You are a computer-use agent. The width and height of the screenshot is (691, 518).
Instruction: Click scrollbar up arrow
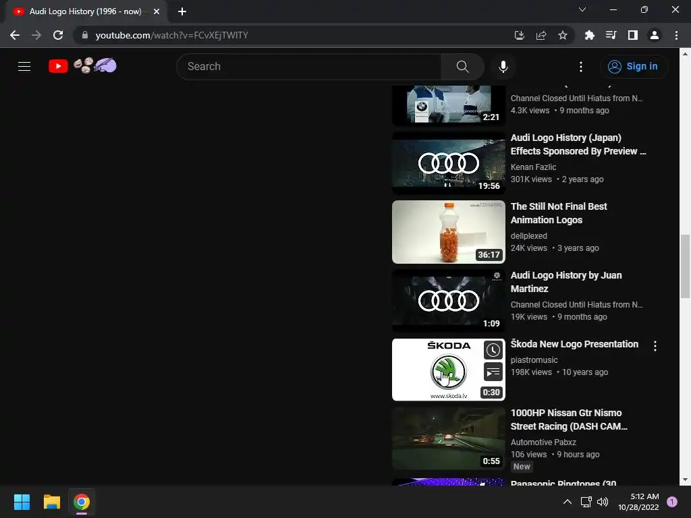click(685, 54)
